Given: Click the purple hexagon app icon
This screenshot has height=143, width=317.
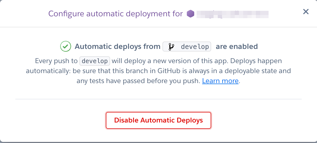Looking at the screenshot, I should [x=190, y=14].
